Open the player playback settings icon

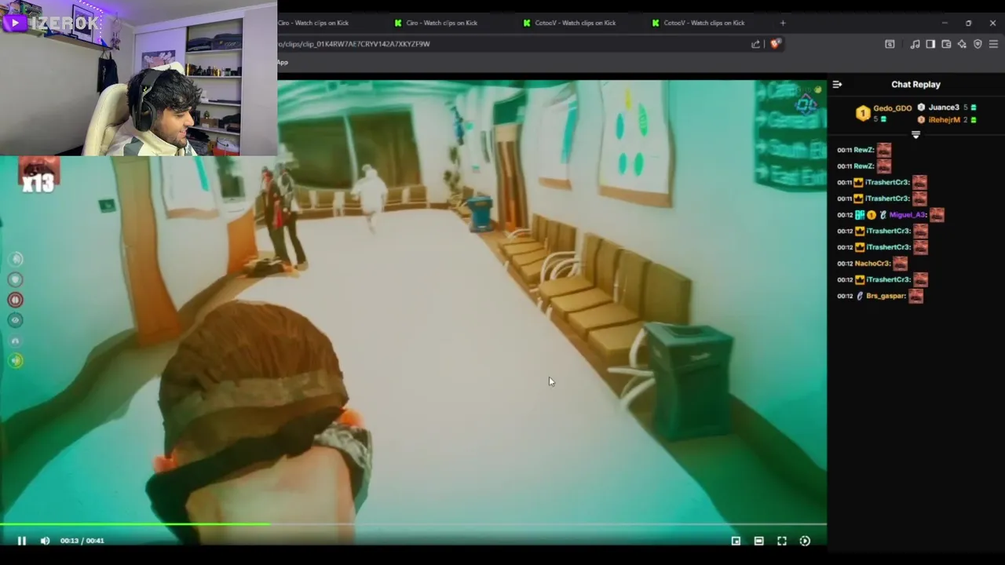point(805,541)
